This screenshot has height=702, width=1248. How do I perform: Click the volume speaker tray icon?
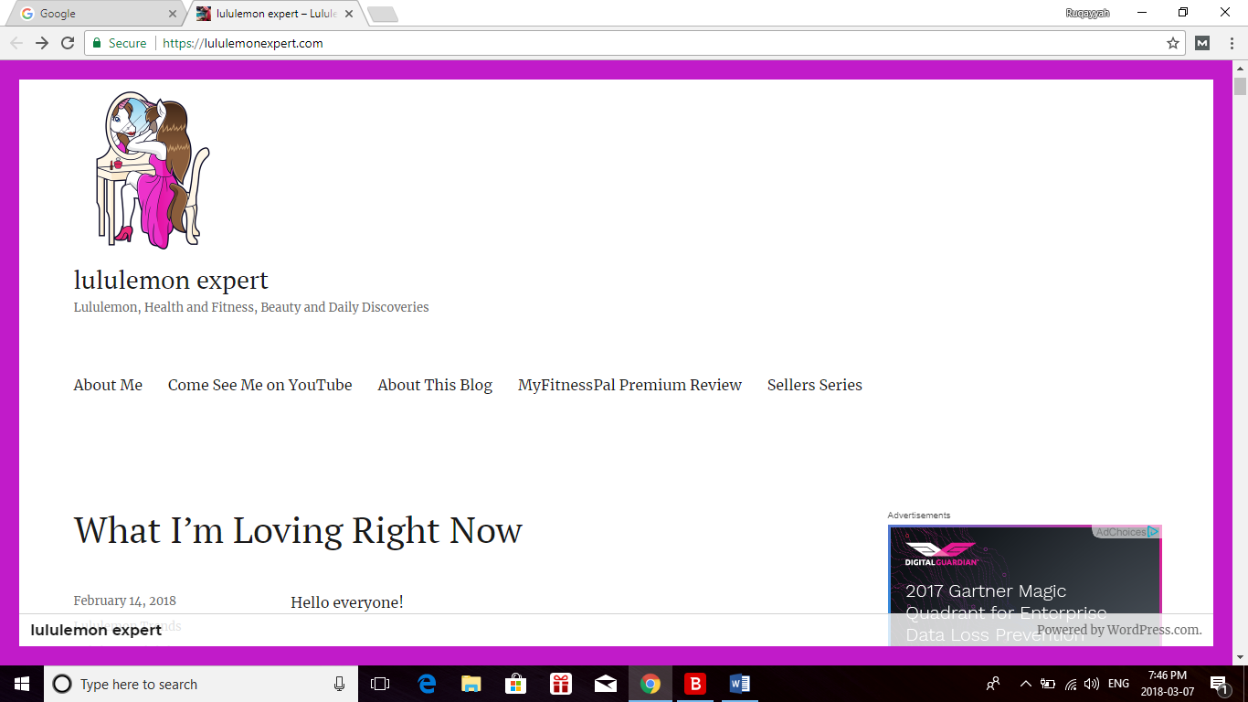(1092, 684)
